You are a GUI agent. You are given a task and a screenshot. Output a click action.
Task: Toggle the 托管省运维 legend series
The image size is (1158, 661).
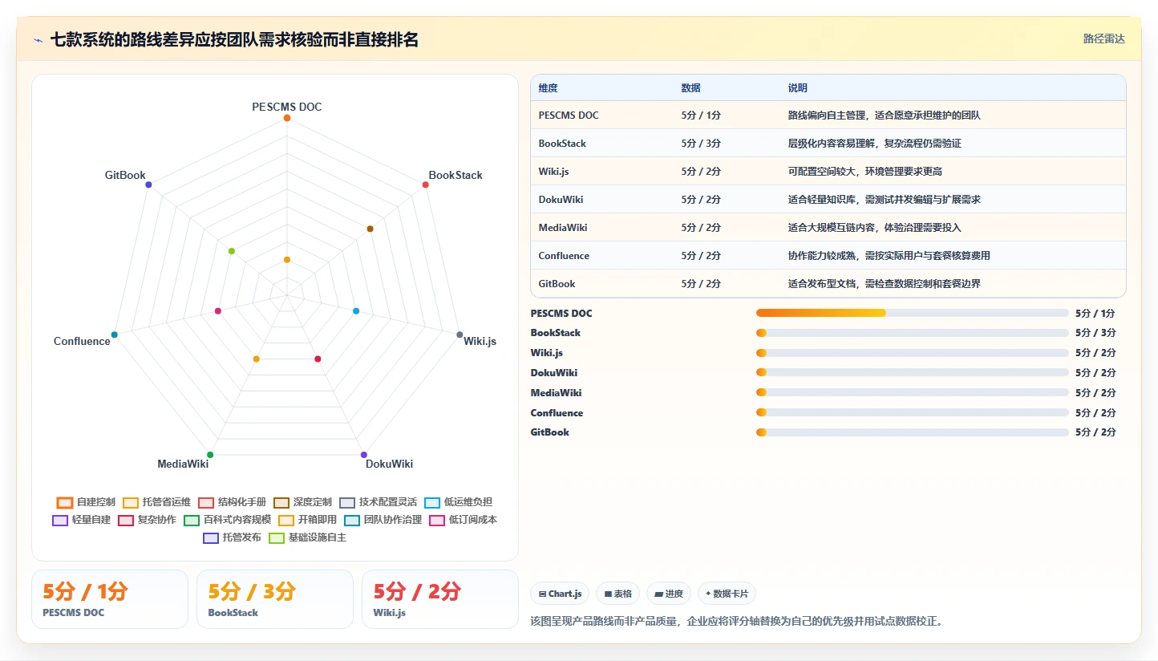156,502
